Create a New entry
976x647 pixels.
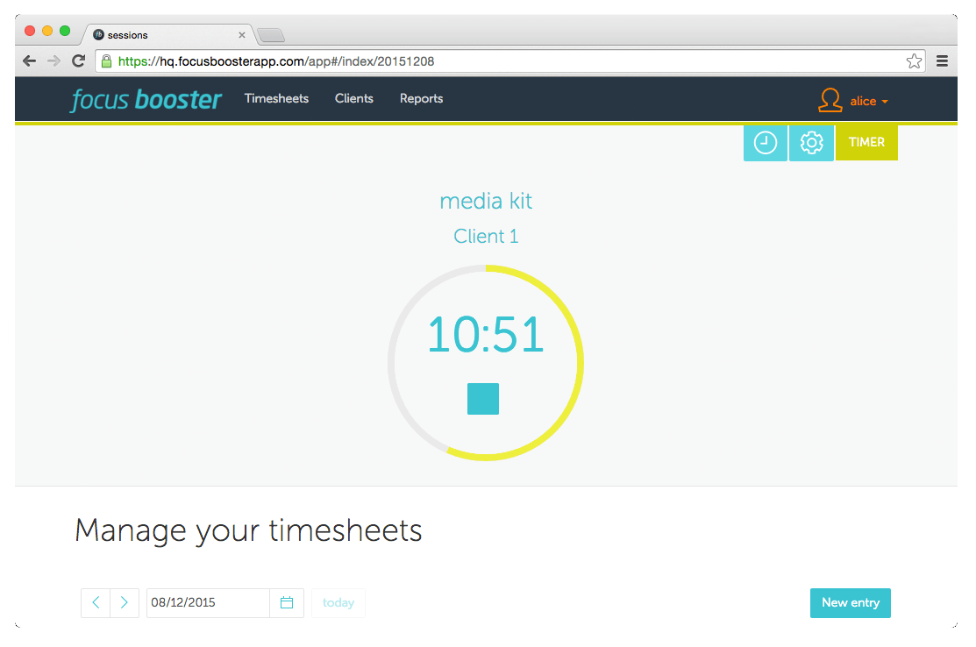click(851, 603)
